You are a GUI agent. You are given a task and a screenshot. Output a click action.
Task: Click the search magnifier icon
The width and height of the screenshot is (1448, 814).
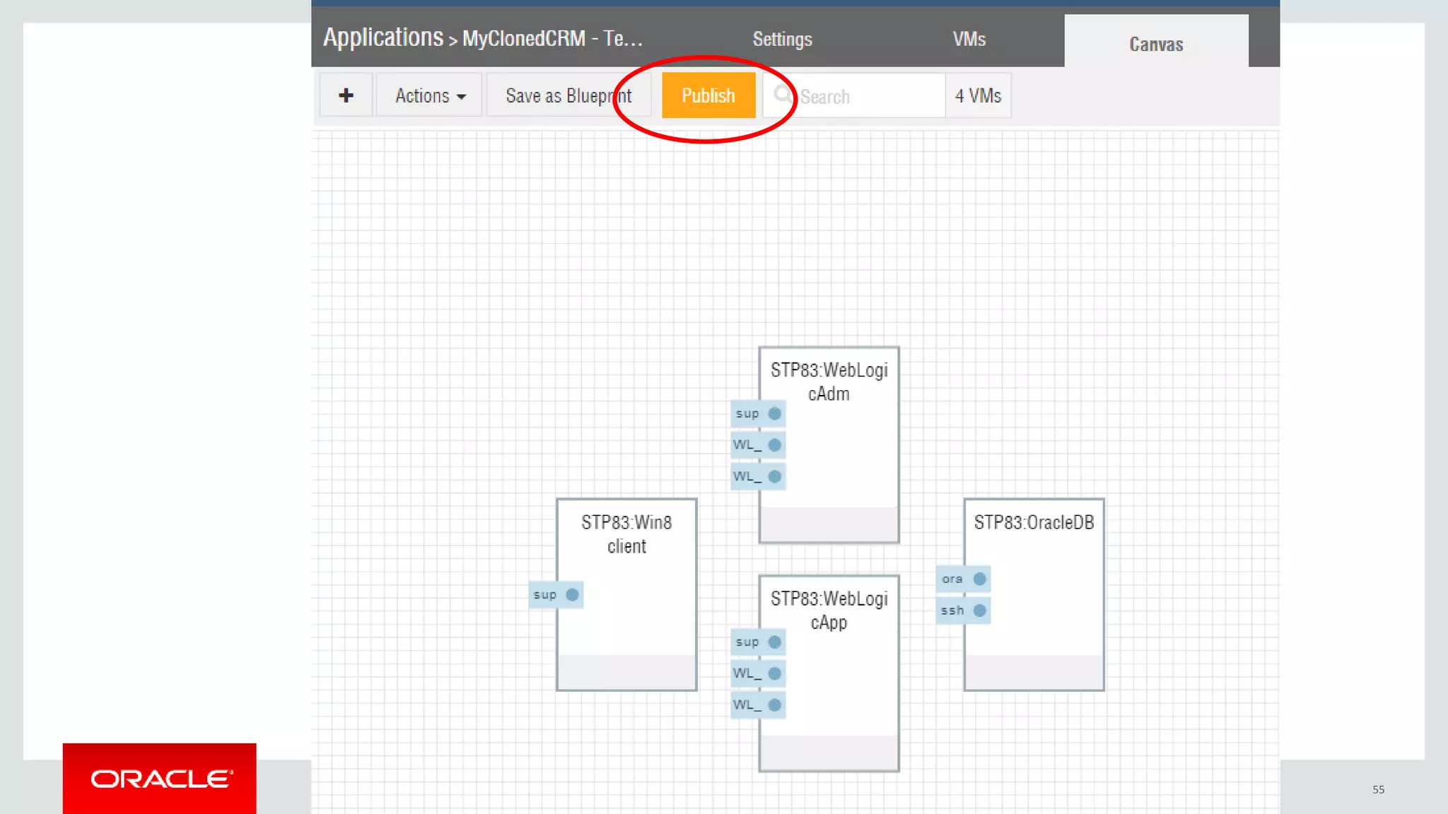tap(782, 95)
